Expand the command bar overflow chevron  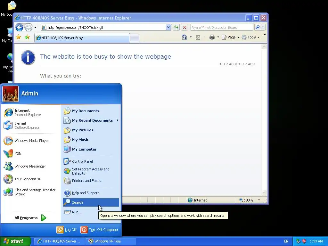[x=265, y=35]
